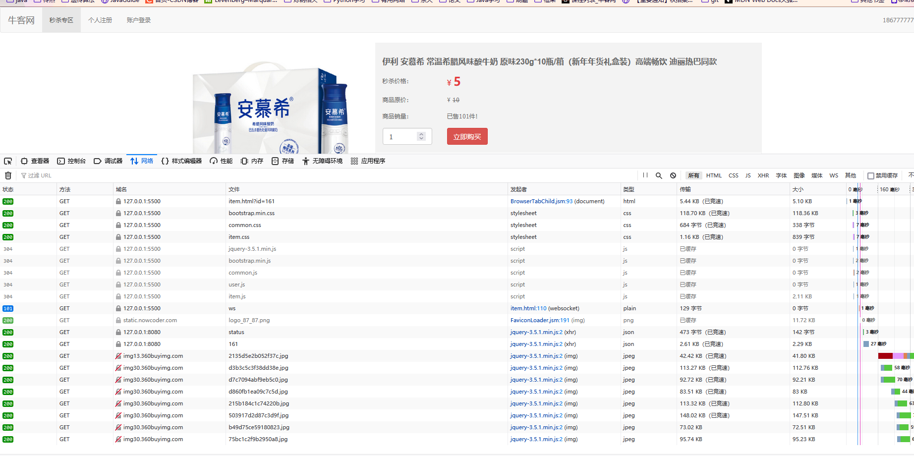The image size is (914, 456).
Task: Open 个人注册 navigation link
Action: tap(100, 20)
